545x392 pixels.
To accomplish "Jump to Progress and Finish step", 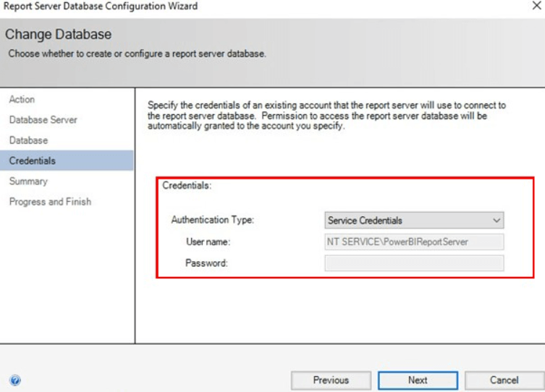I will [x=50, y=202].
